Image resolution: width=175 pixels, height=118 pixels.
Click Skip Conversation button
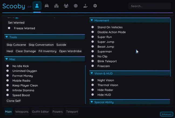[x=41, y=45]
